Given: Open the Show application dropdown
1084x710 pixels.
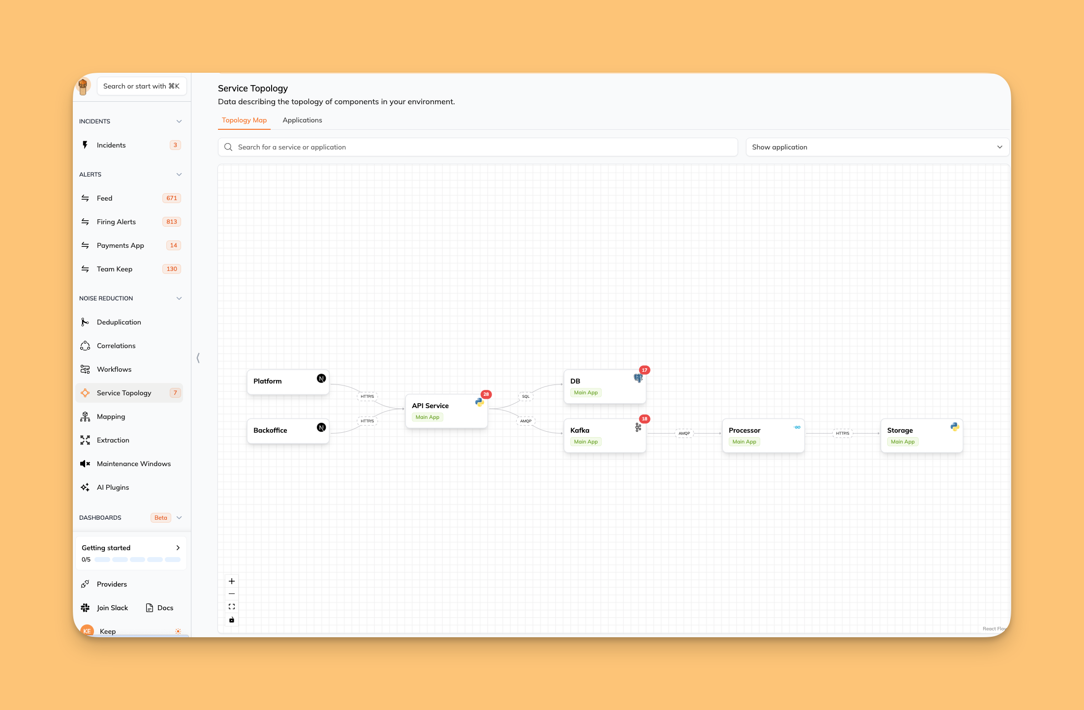Looking at the screenshot, I should click(877, 147).
